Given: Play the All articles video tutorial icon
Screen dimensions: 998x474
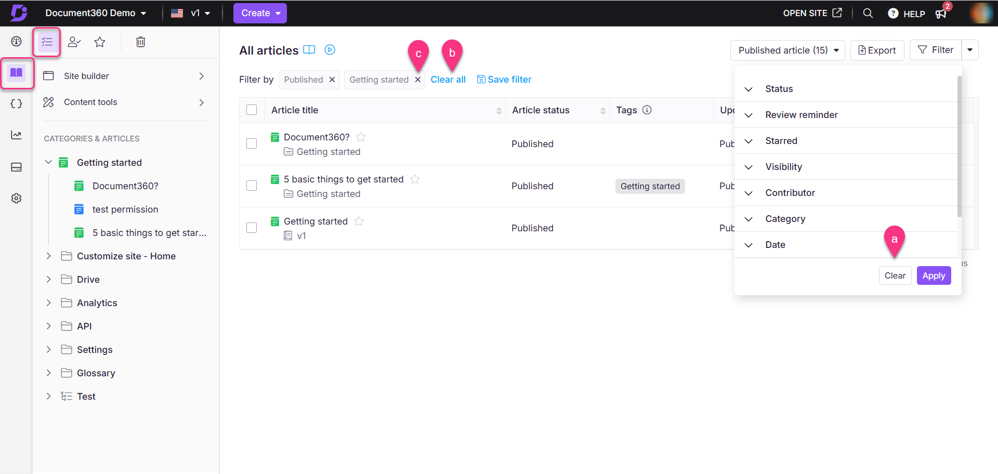Looking at the screenshot, I should 330,50.
